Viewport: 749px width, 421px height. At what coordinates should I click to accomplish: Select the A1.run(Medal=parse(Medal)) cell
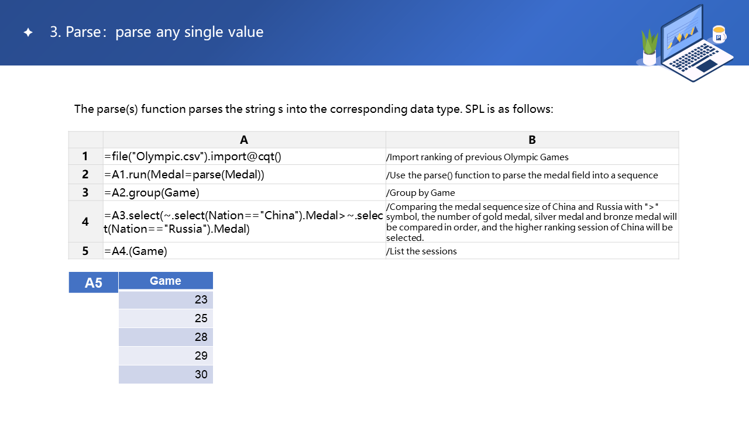[244, 174]
